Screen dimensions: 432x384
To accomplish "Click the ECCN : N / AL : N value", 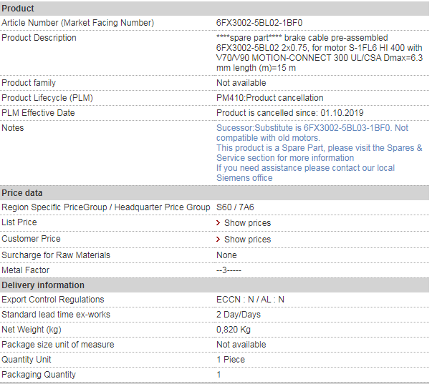I will (250, 300).
